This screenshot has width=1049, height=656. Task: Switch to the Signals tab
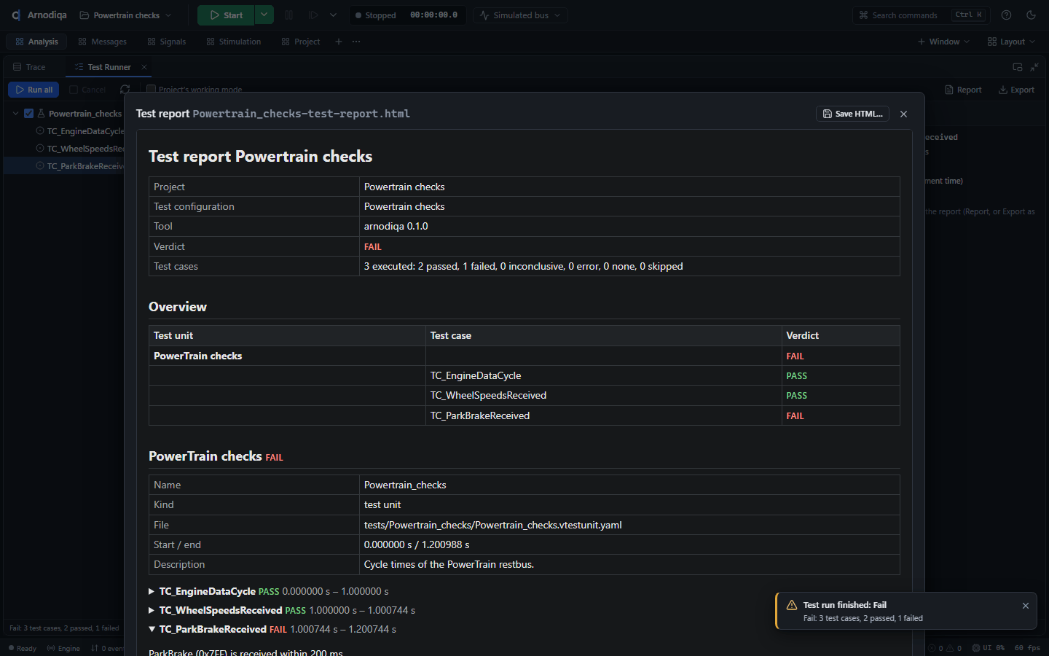166,42
